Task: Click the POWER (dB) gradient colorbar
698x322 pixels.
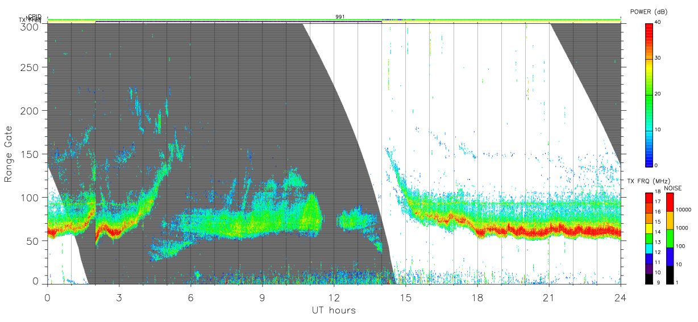Action: click(649, 94)
